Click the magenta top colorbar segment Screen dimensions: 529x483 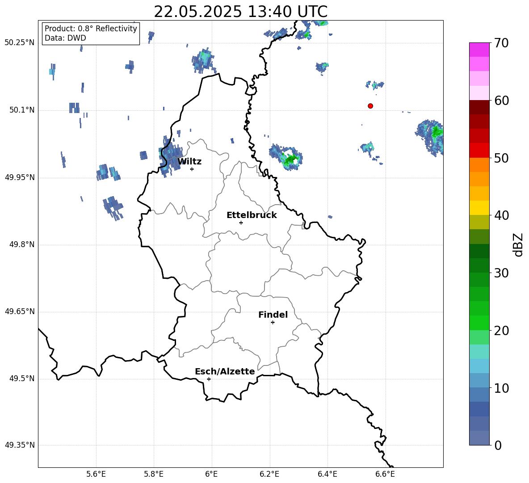479,50
